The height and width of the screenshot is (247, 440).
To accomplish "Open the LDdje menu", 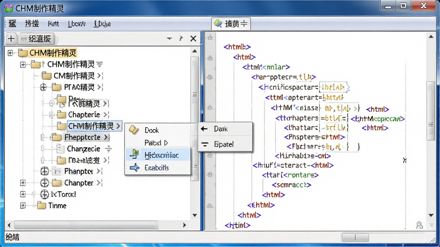I will pos(102,24).
